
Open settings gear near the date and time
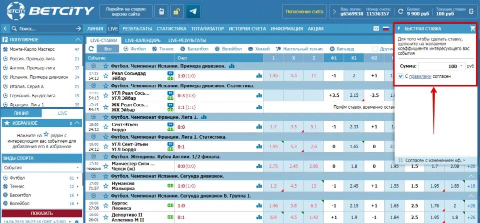pyautogui.click(x=76, y=221)
